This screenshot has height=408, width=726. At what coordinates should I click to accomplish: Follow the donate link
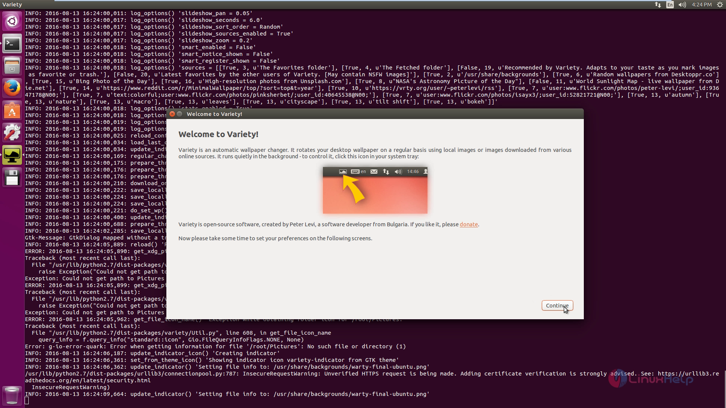point(468,224)
